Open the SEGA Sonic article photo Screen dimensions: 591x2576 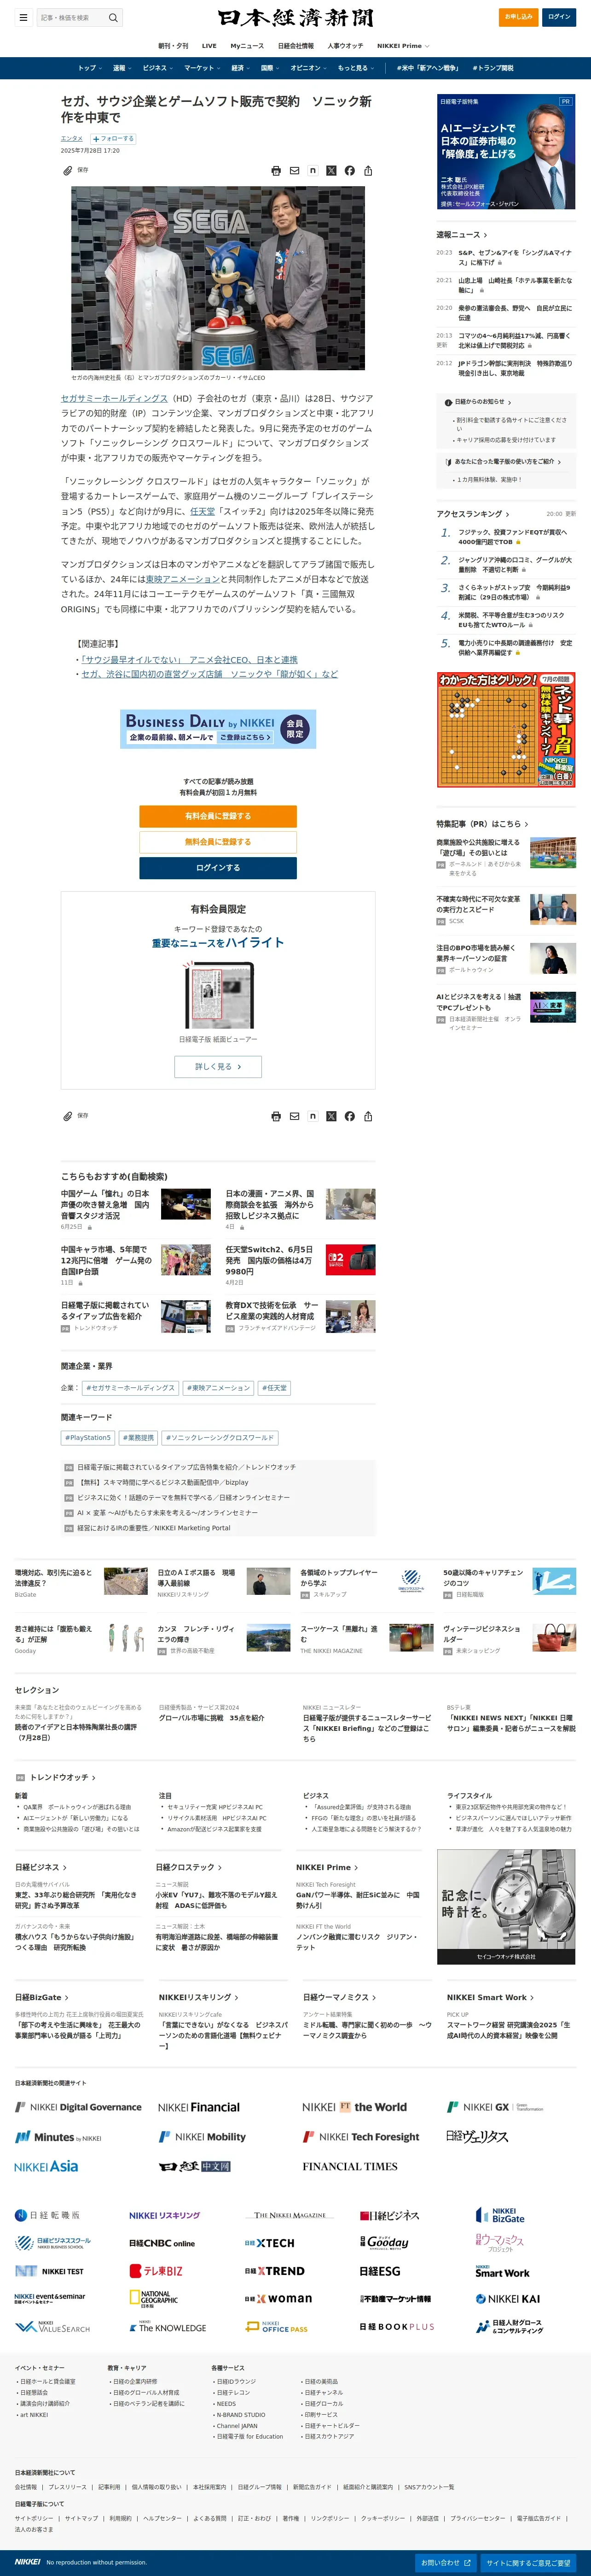tap(218, 278)
